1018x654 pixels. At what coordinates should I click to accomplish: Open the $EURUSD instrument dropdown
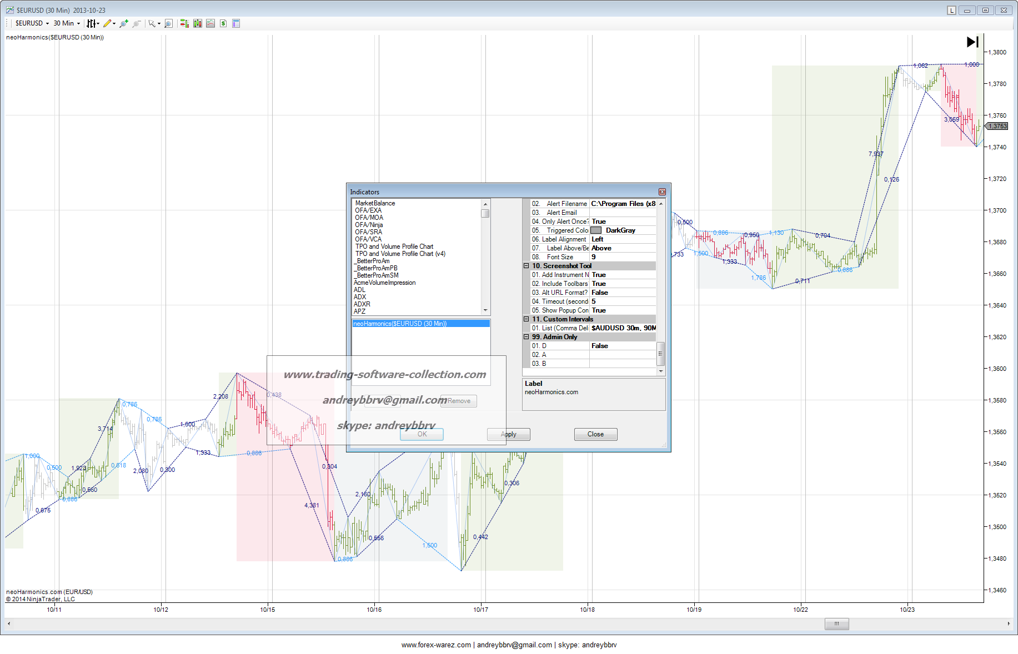pyautogui.click(x=32, y=23)
